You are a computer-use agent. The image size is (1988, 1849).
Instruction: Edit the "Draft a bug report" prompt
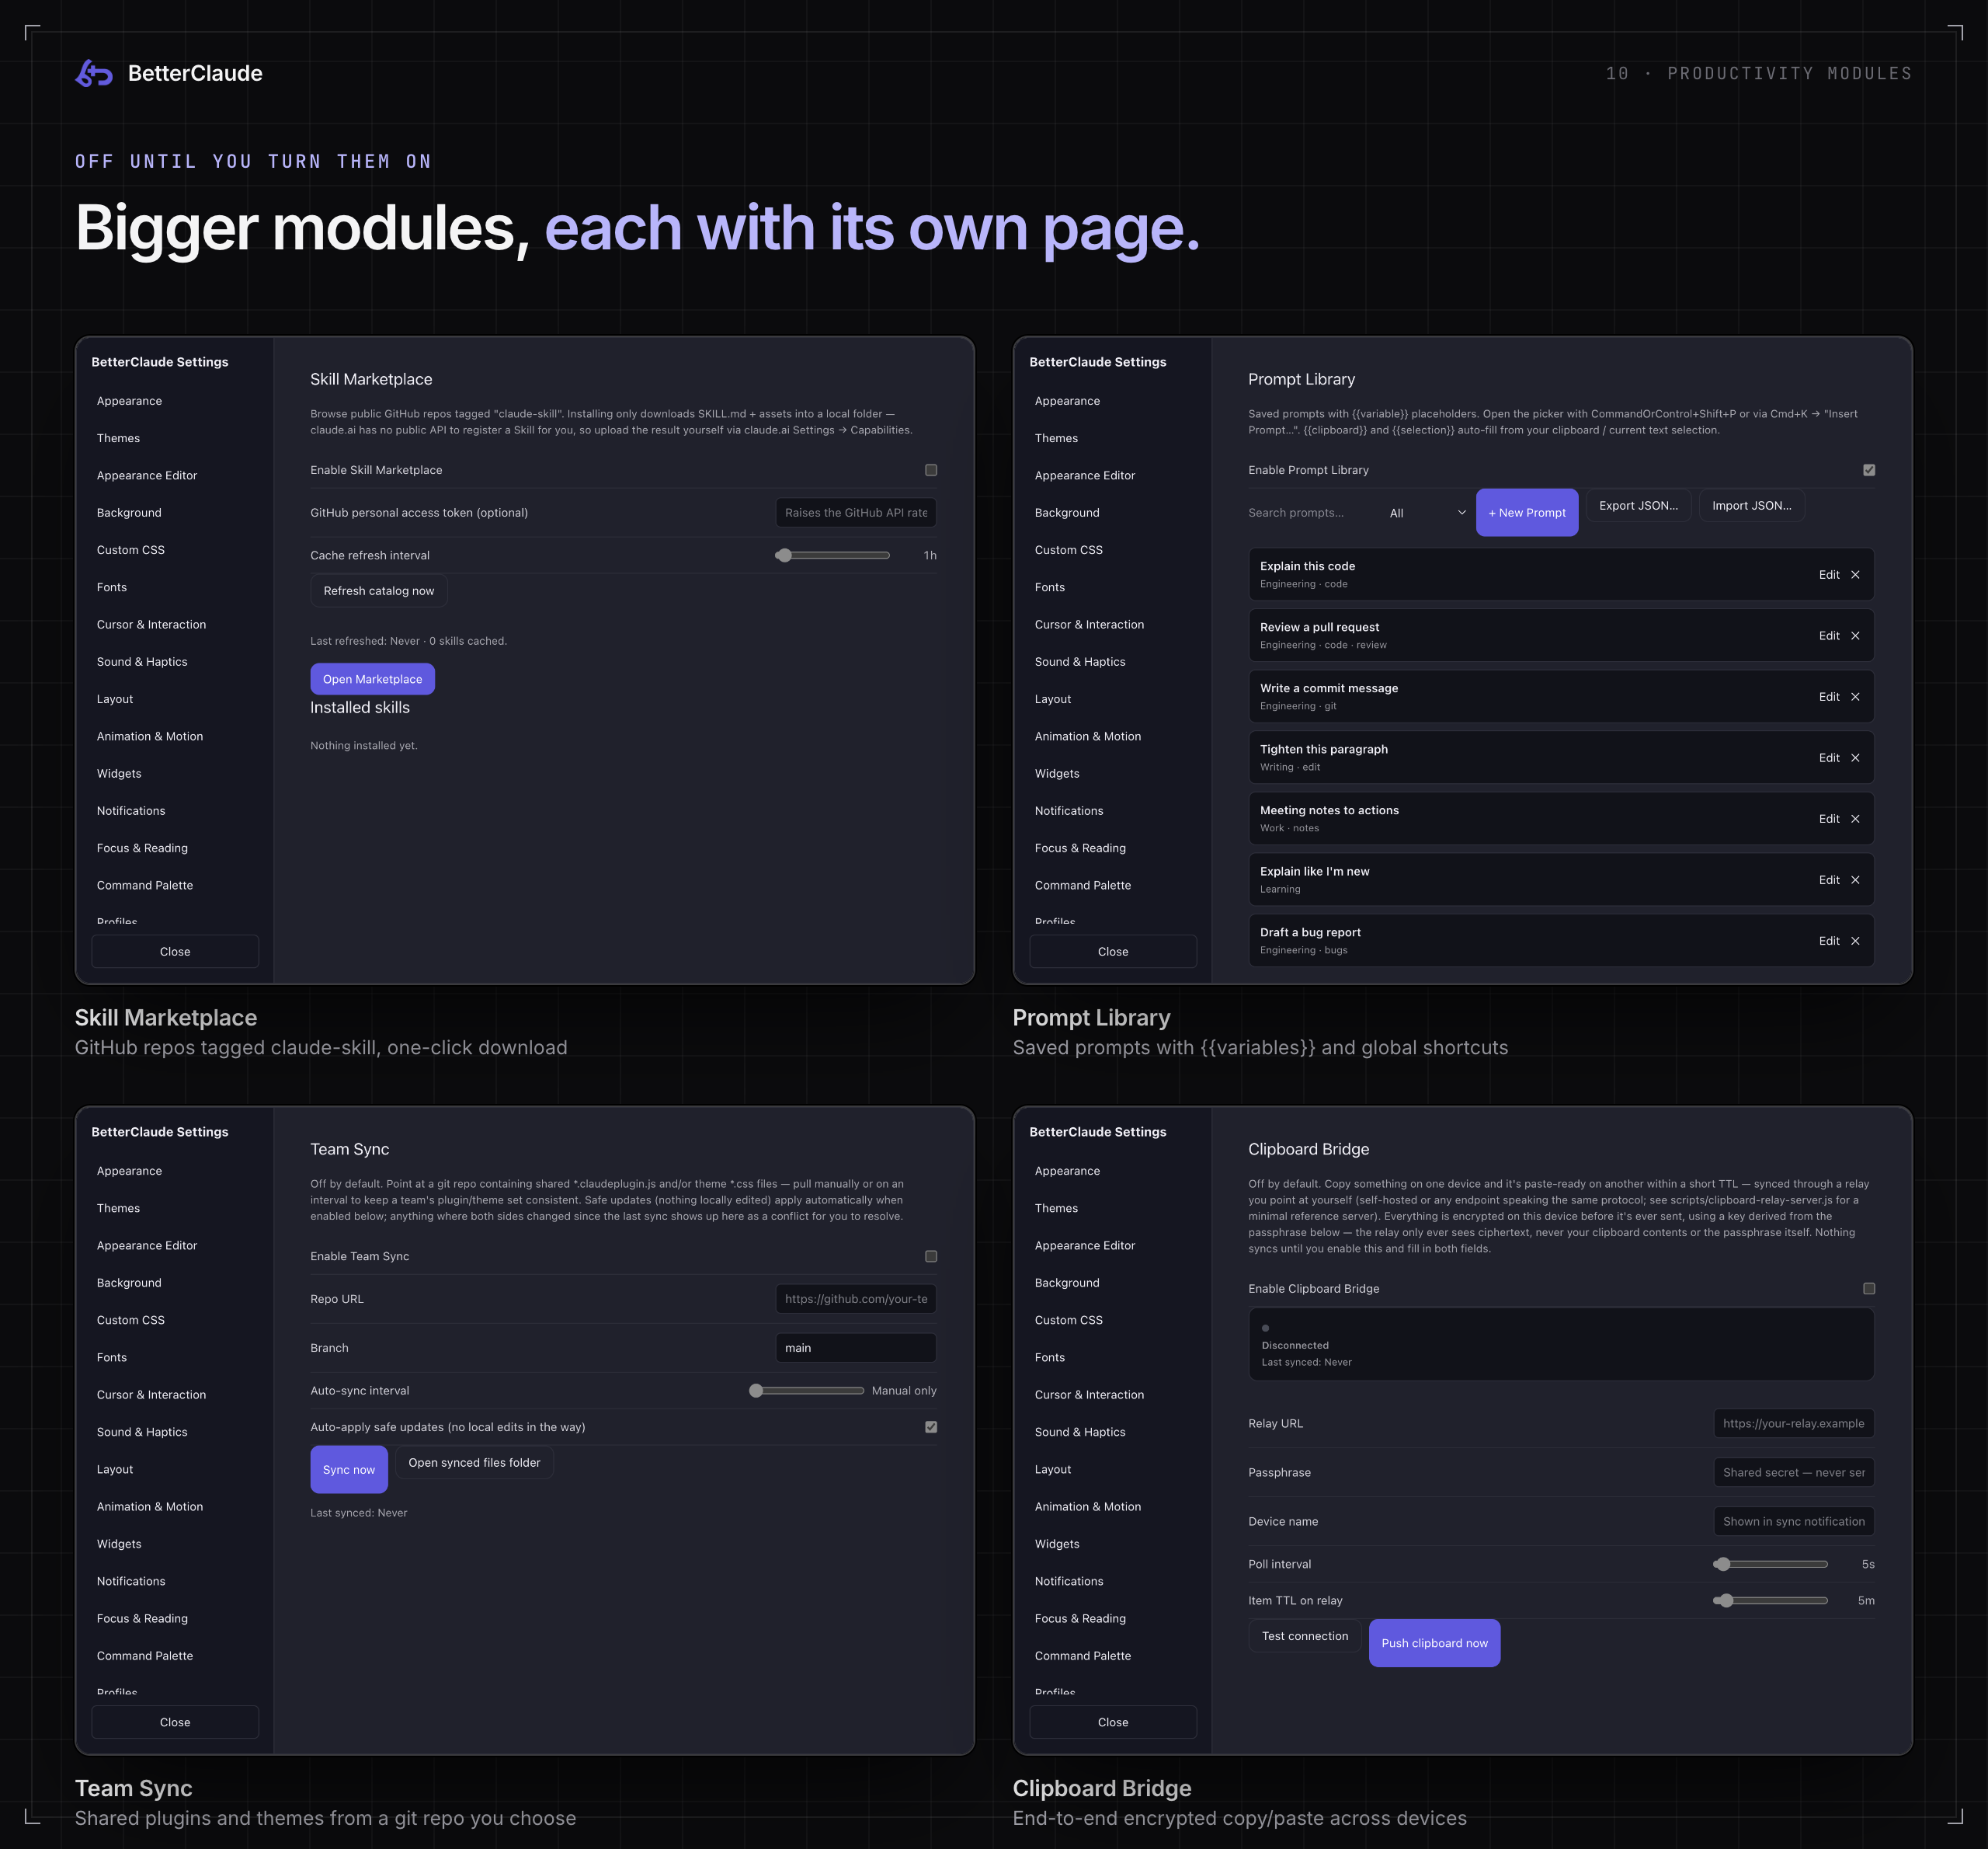[x=1829, y=942]
